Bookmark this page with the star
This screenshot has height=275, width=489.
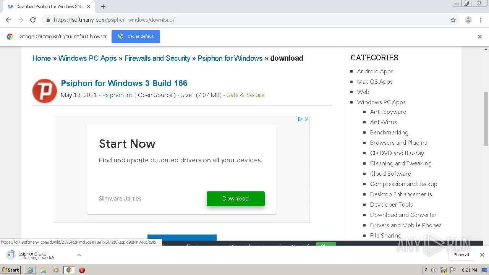[453, 20]
